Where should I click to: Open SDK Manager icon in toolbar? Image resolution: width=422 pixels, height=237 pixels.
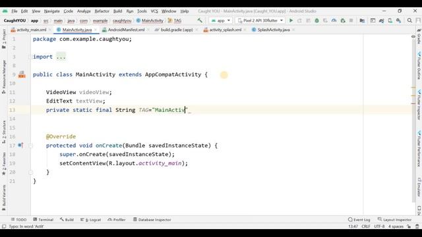coord(398,20)
